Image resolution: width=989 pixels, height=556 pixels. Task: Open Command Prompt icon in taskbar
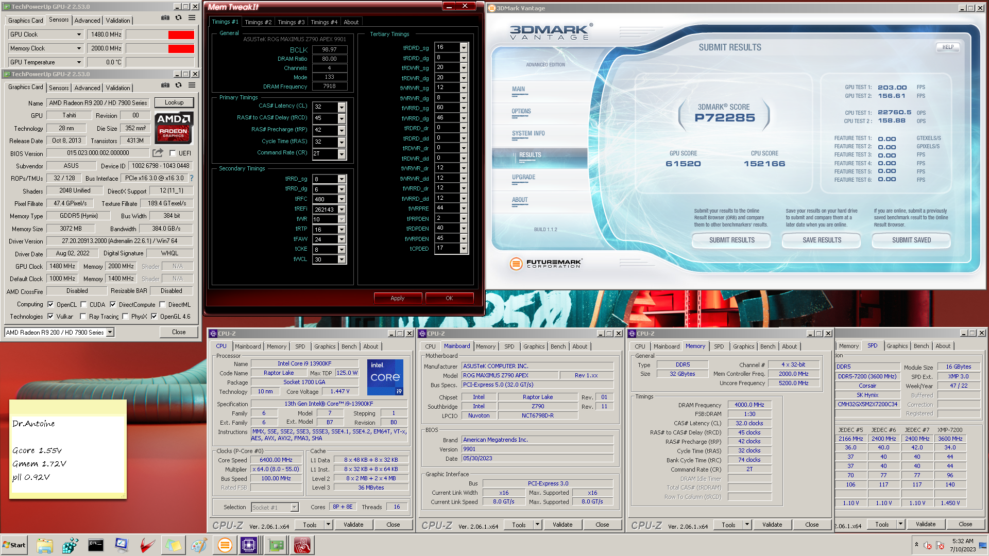coord(96,545)
